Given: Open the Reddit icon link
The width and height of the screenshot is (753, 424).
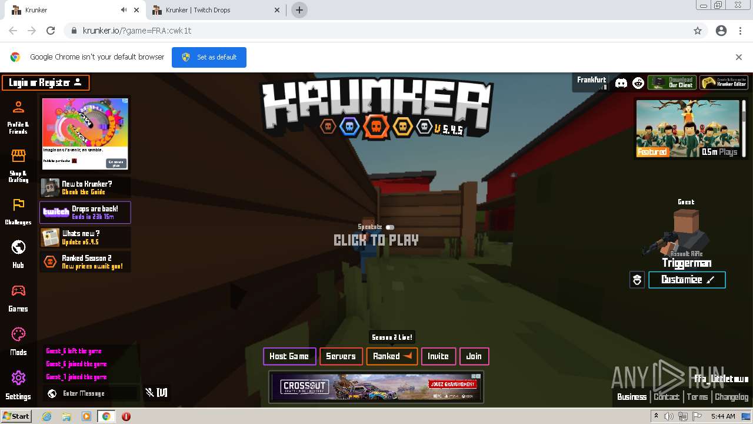Looking at the screenshot, I should (638, 83).
